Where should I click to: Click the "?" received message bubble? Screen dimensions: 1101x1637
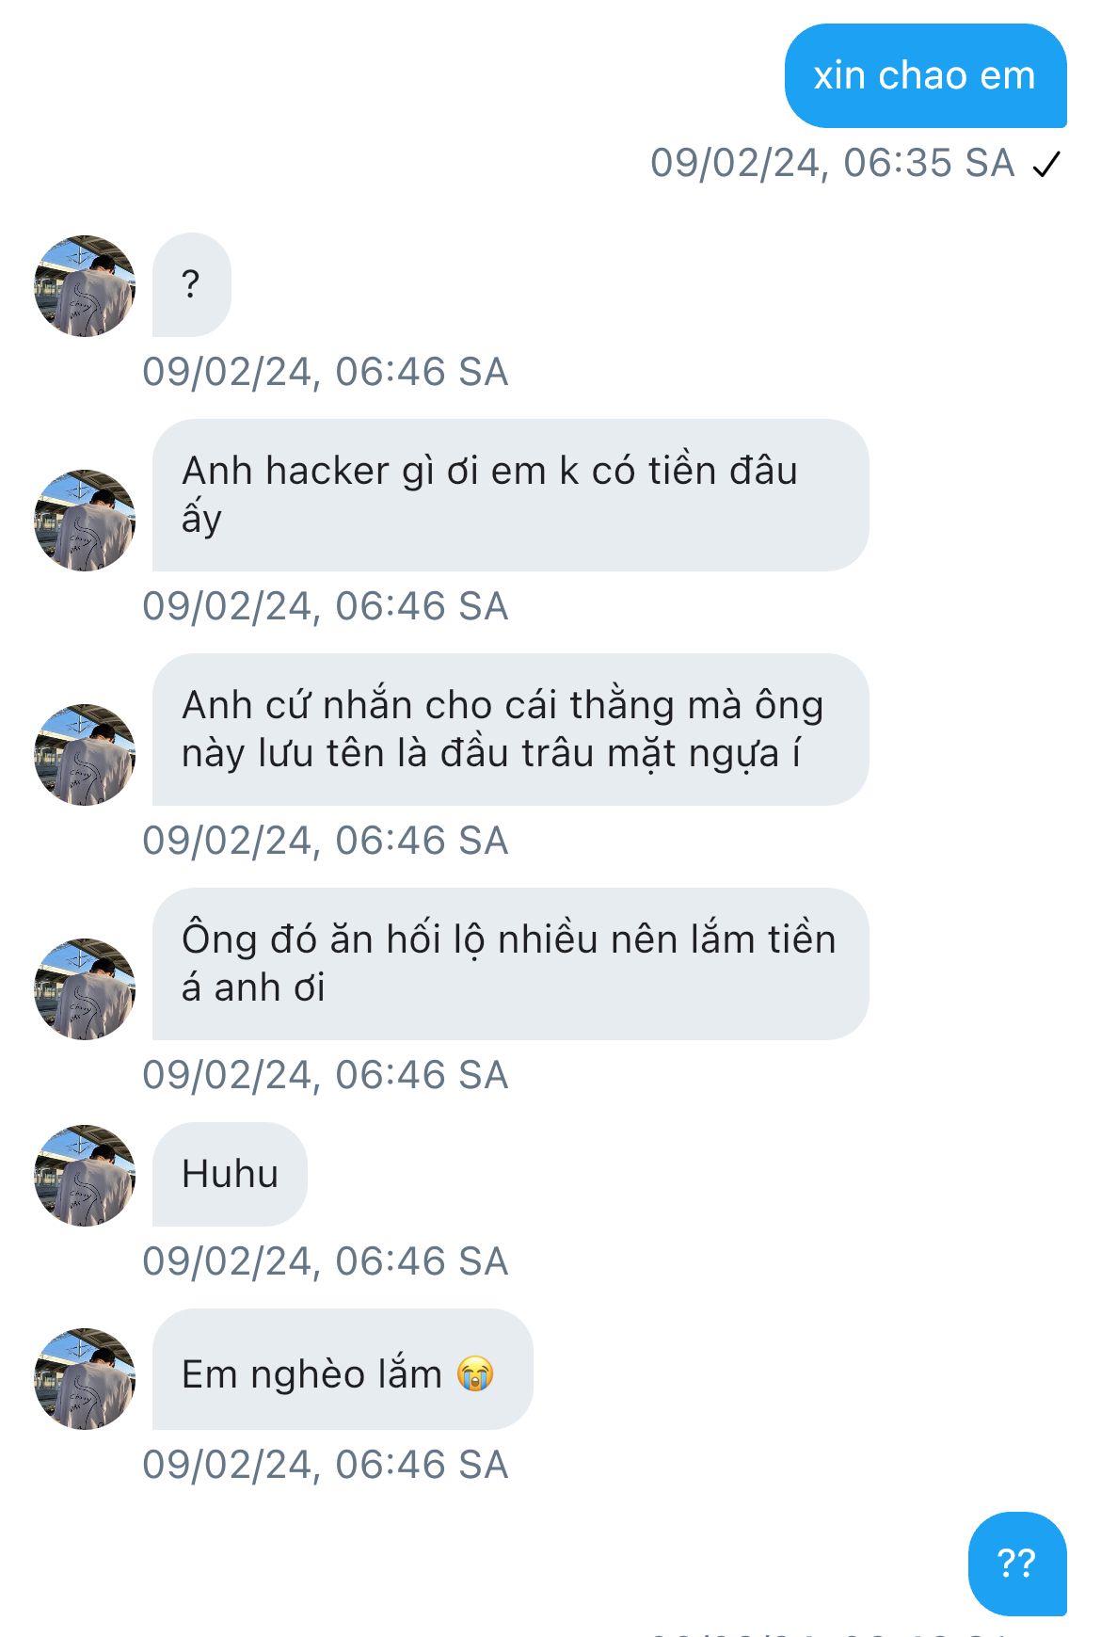[191, 284]
